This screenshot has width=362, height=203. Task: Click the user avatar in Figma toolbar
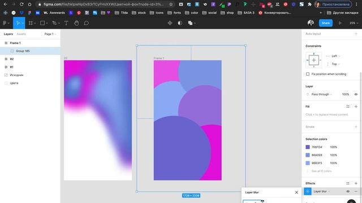tap(311, 23)
